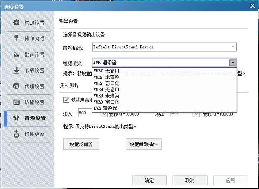Open the 淡入 value dropdown arrow
This screenshot has width=259, height=189.
(104, 114)
